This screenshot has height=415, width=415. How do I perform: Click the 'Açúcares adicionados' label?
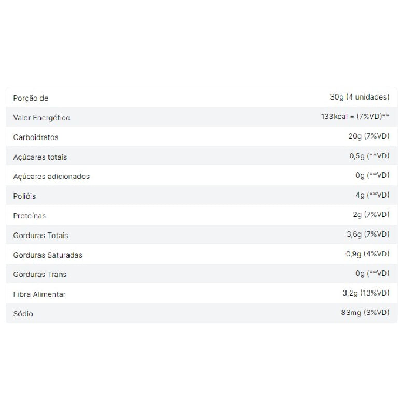click(x=51, y=176)
